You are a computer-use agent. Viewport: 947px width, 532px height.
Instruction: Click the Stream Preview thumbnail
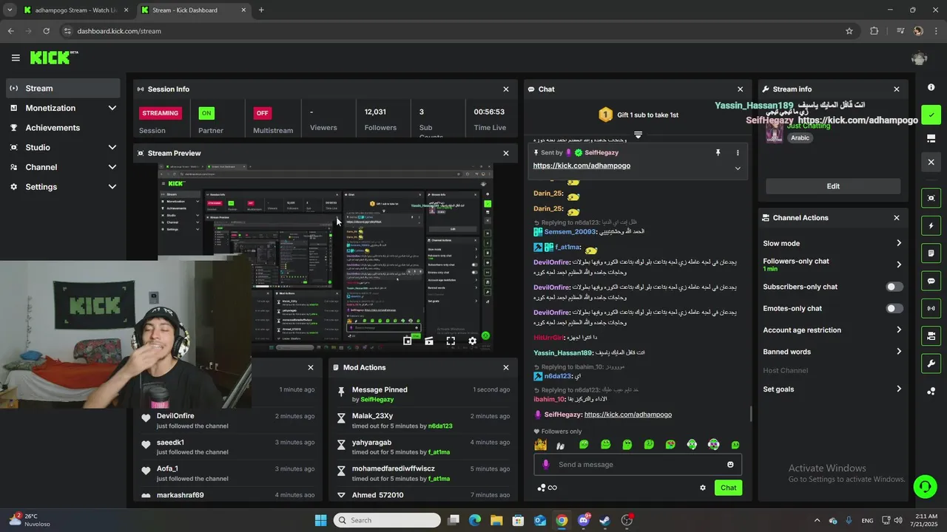coord(326,256)
